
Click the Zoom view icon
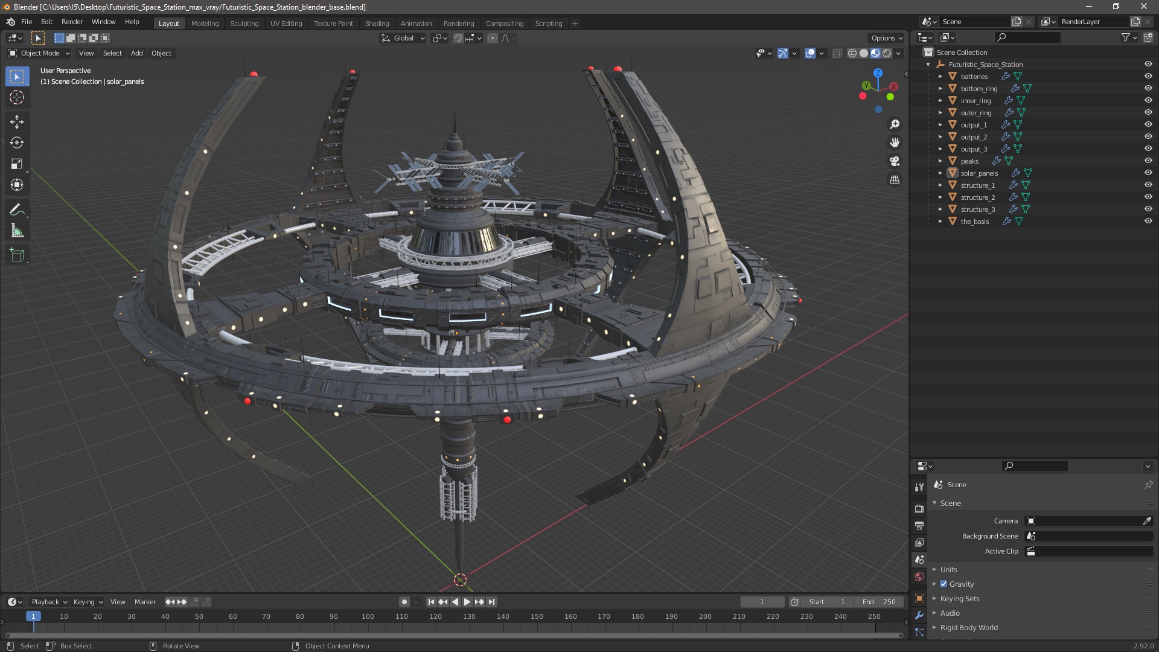tap(895, 124)
